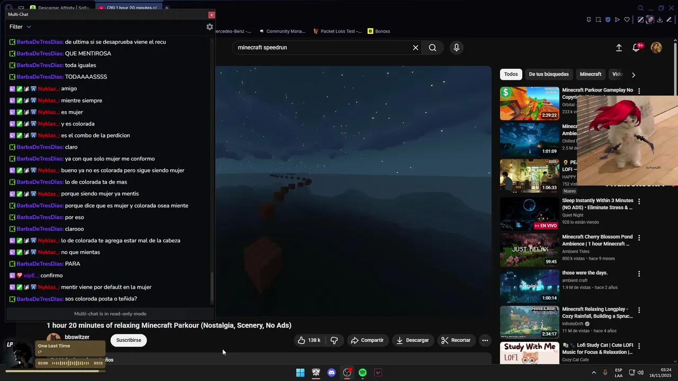Open Minecraft Relaxing Longplay video title
This screenshot has width=678, height=381.
tap(597, 313)
